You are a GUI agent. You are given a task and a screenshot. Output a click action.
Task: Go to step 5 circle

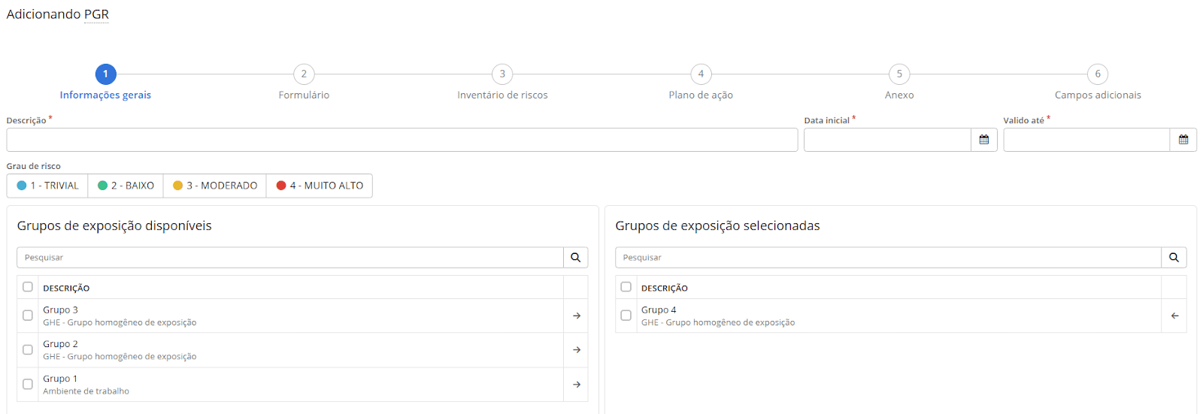tap(899, 74)
